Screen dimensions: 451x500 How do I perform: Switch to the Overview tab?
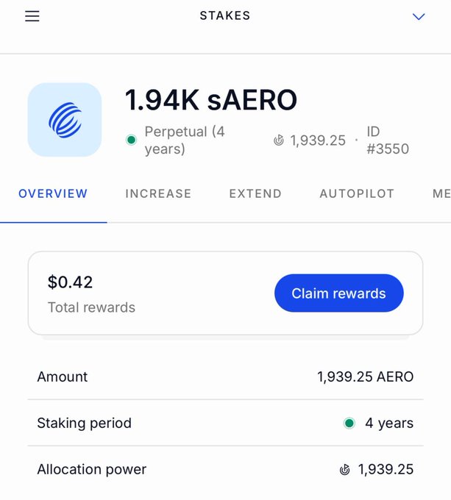coord(53,193)
